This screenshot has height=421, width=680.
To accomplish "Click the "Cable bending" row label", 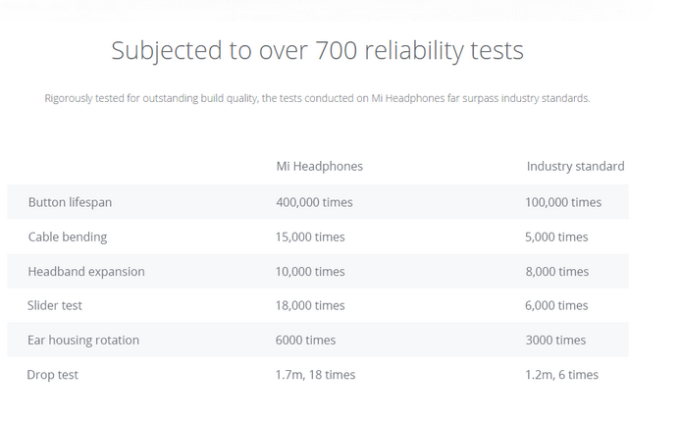I will coord(68,237).
